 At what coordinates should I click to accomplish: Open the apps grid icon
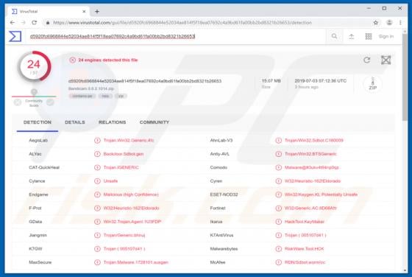pyautogui.click(x=369, y=36)
